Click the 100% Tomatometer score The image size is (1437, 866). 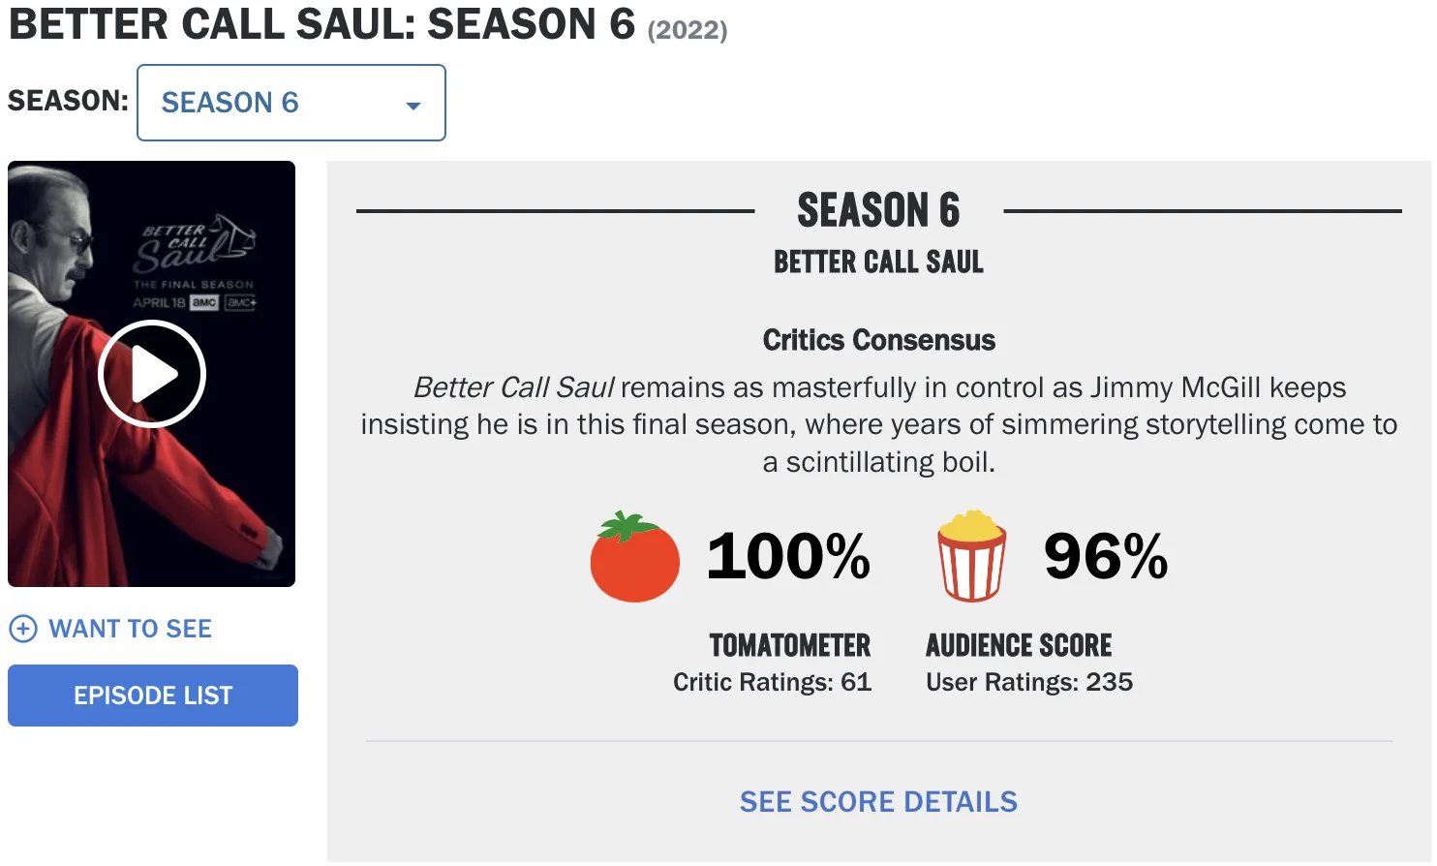tap(788, 557)
